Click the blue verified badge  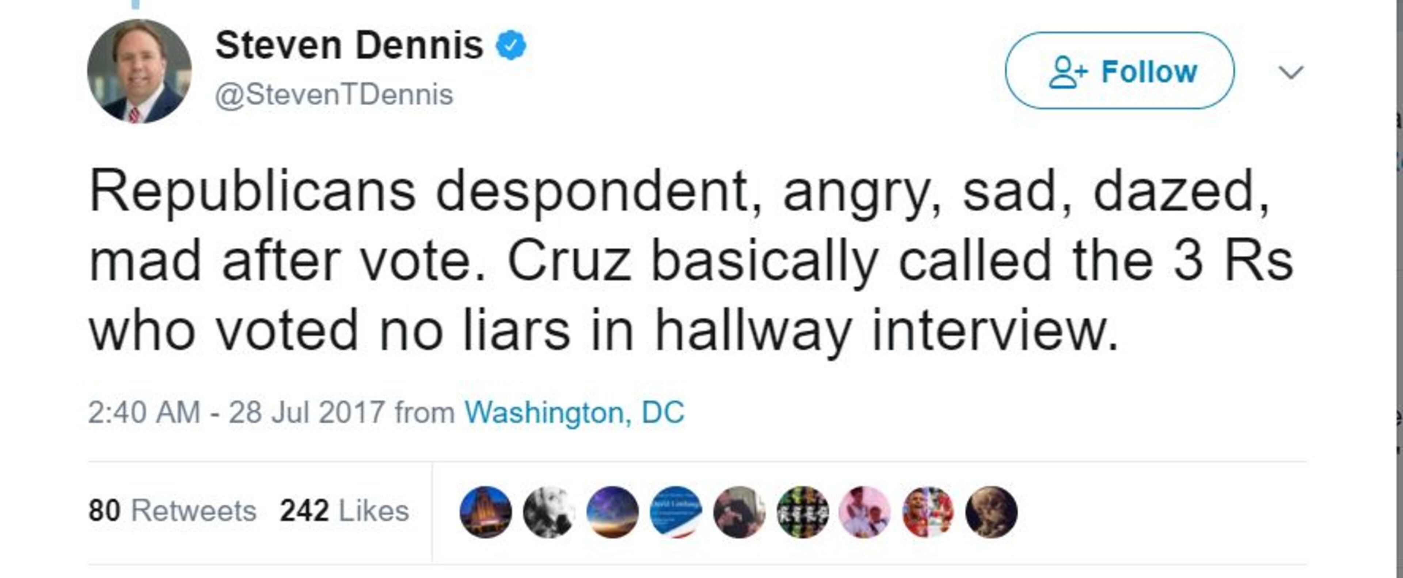click(510, 45)
